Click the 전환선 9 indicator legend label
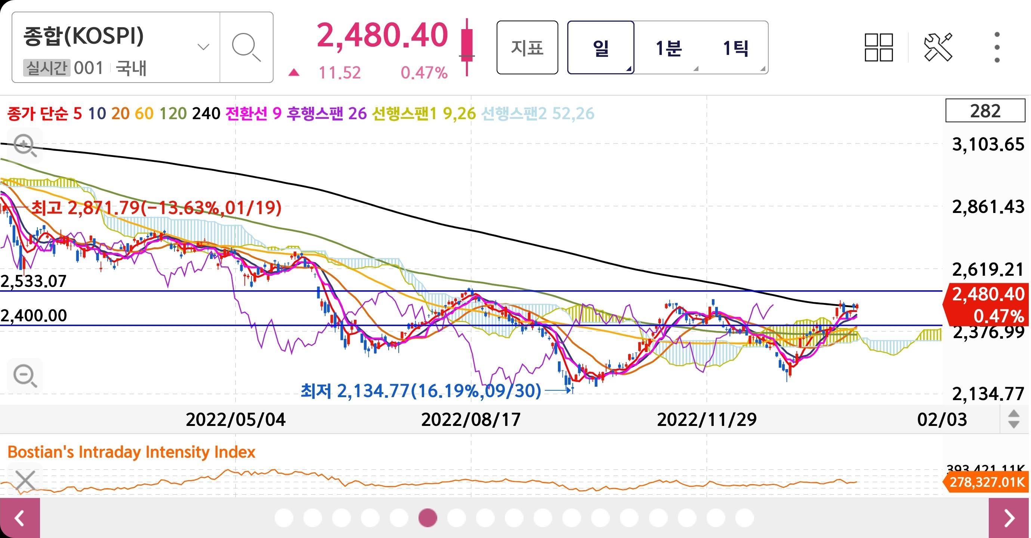Viewport: 1031px width, 538px height. coord(253,114)
